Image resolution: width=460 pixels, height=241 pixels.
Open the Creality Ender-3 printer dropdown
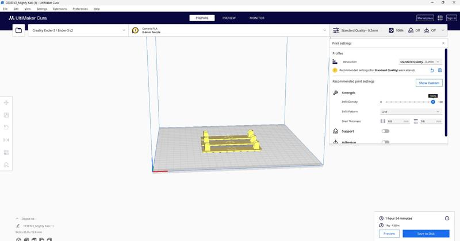pos(78,30)
